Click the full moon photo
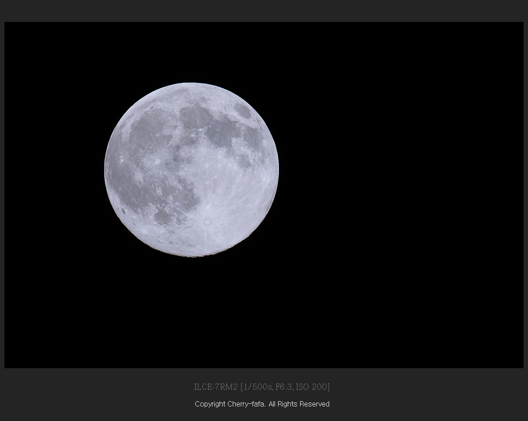Screen dimensions: 528x421 pyautogui.click(x=264, y=195)
